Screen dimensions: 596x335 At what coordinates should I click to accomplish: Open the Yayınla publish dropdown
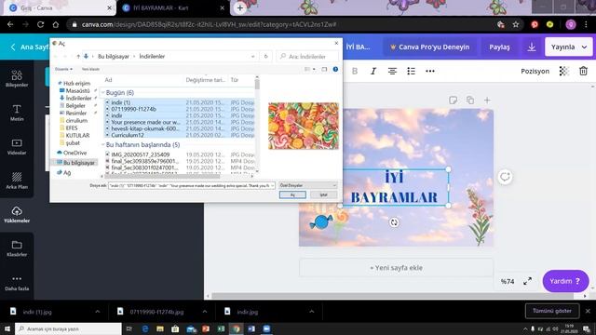coord(569,47)
